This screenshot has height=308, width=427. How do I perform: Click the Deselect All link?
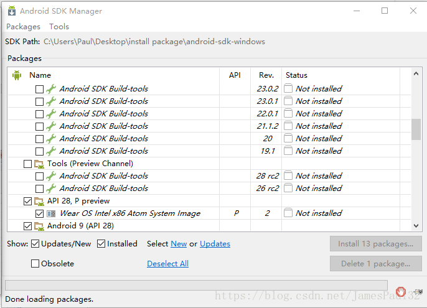point(168,264)
